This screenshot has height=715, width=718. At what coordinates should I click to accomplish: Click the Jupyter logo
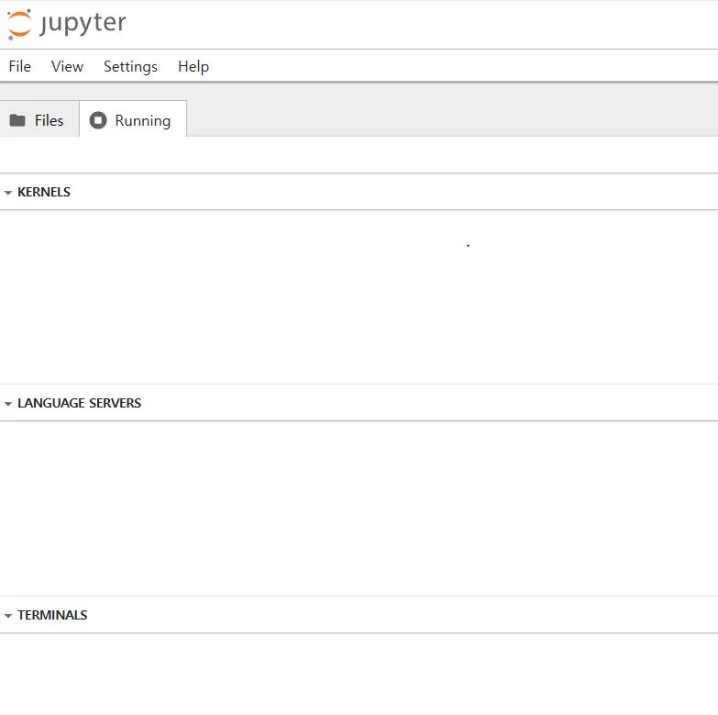tap(66, 24)
